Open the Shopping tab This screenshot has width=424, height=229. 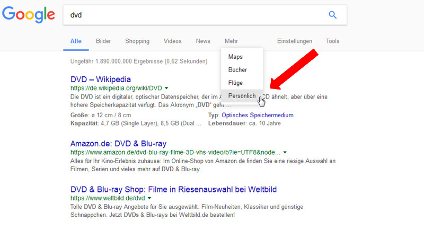coord(137,41)
